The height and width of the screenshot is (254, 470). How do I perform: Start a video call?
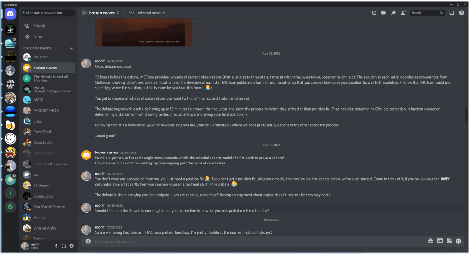click(384, 13)
